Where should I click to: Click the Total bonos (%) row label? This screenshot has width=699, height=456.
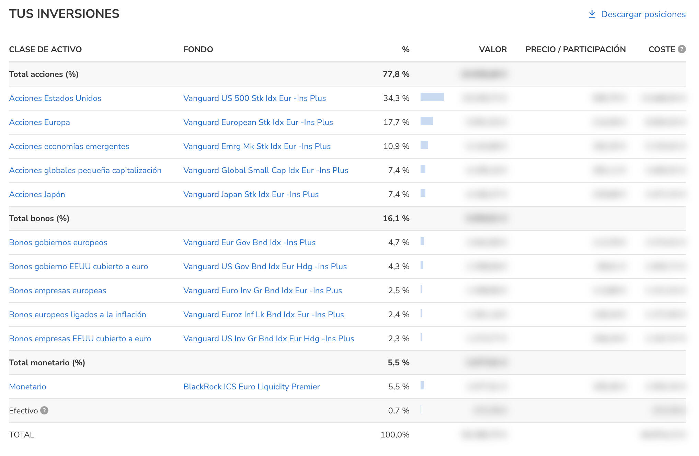pos(39,218)
